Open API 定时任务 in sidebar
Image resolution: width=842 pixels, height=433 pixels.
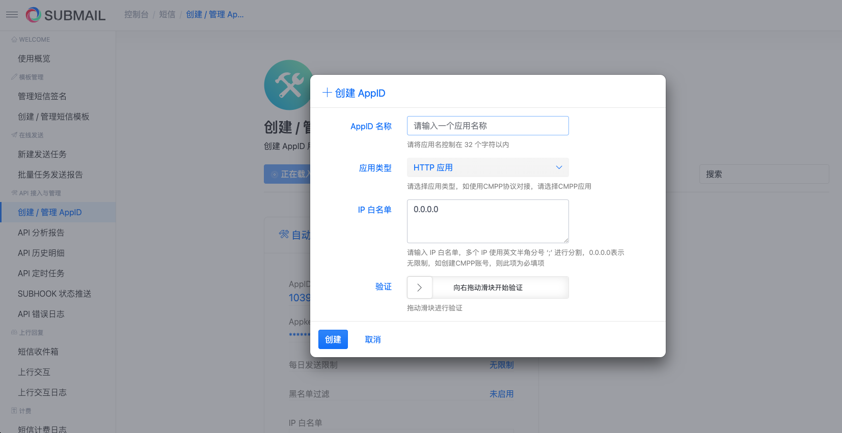click(41, 273)
